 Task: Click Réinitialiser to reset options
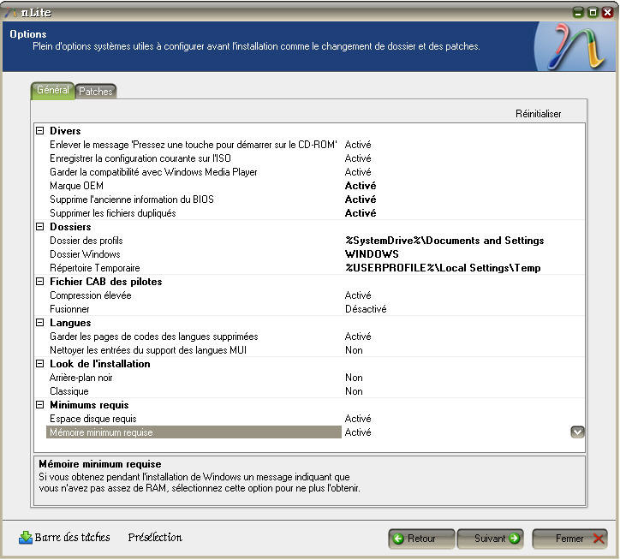click(x=538, y=114)
